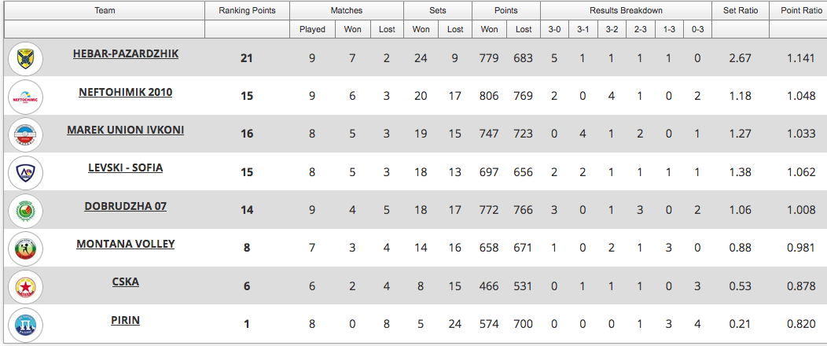Image resolution: width=827 pixels, height=346 pixels.
Task: Open the HEBAR-PAZARDZHIK team link
Action: (126, 54)
